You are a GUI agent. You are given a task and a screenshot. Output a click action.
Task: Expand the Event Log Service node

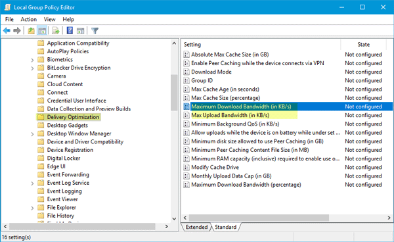coord(32,183)
